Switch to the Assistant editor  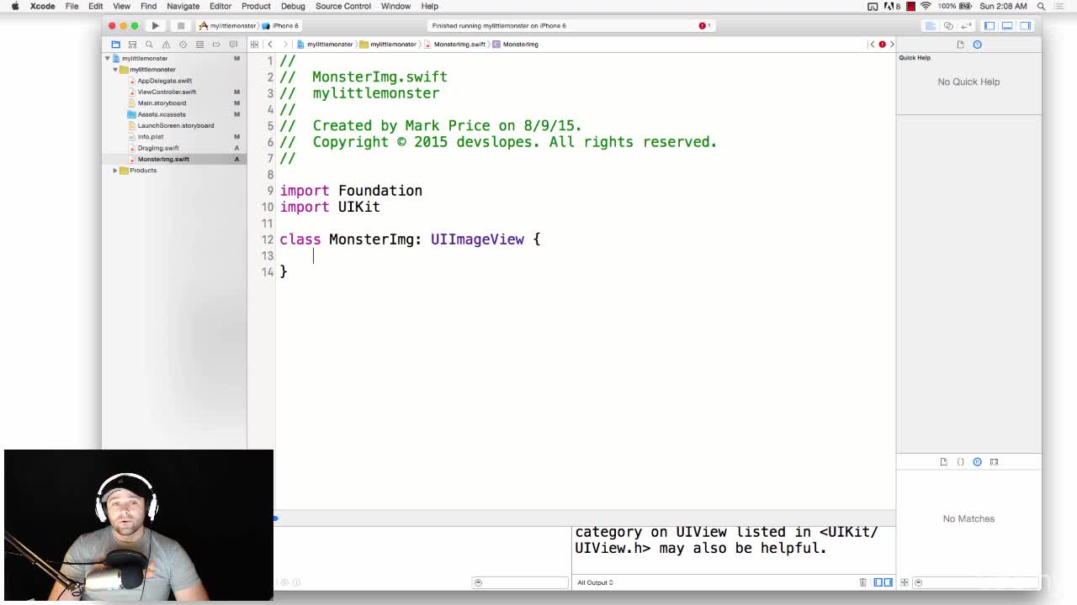pos(948,26)
